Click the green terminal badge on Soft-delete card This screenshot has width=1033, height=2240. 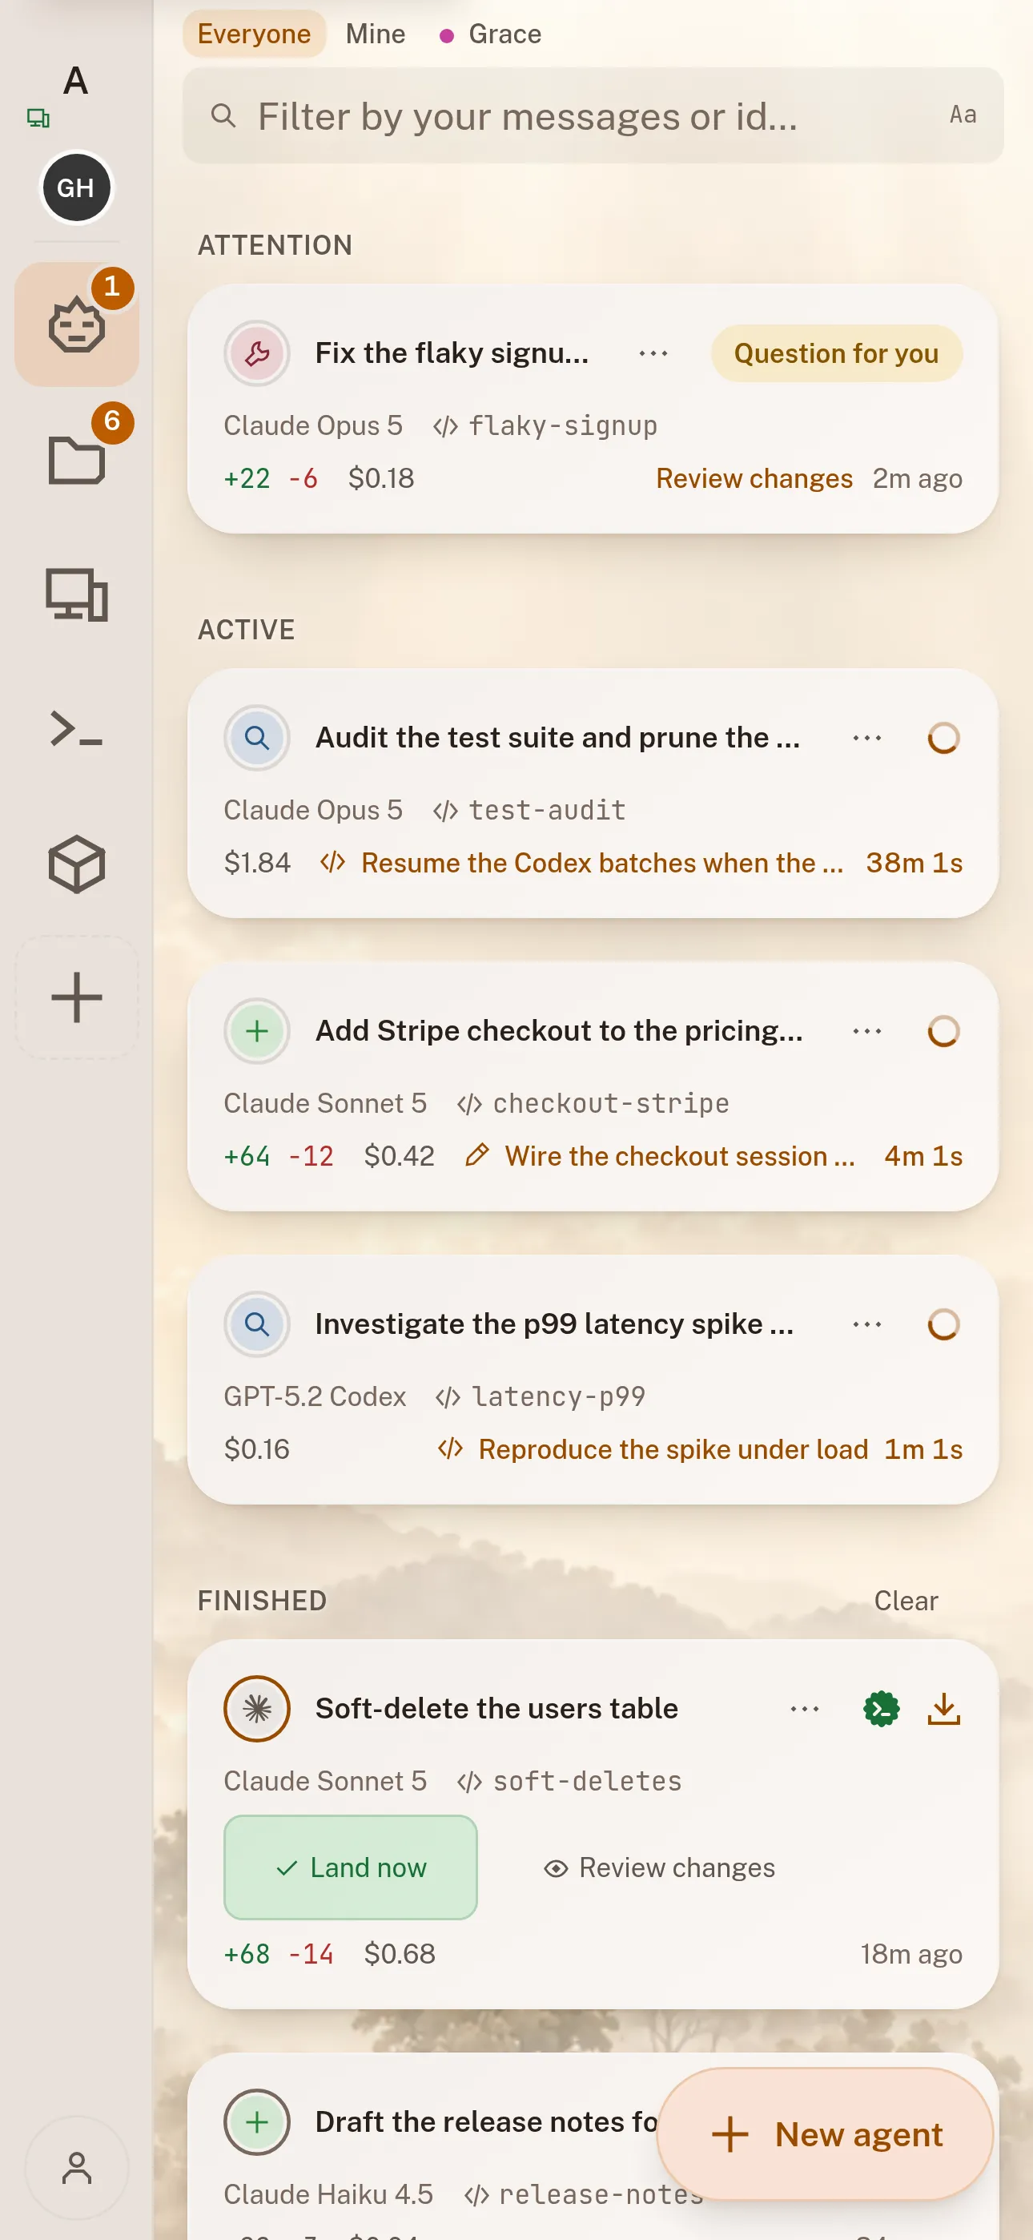click(881, 1709)
